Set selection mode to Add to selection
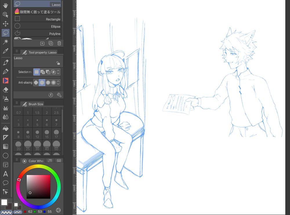The height and width of the screenshot is (215, 290). click(x=43, y=72)
